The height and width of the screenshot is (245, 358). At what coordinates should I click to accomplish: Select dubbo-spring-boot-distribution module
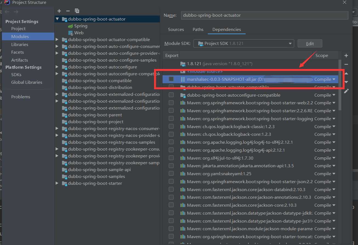tap(100, 88)
